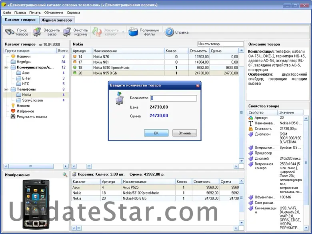Open the Правка menu

coord(20,12)
